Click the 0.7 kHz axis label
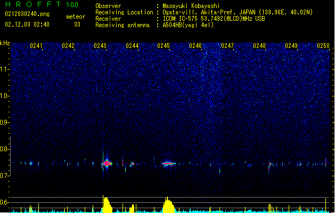 click(5, 176)
